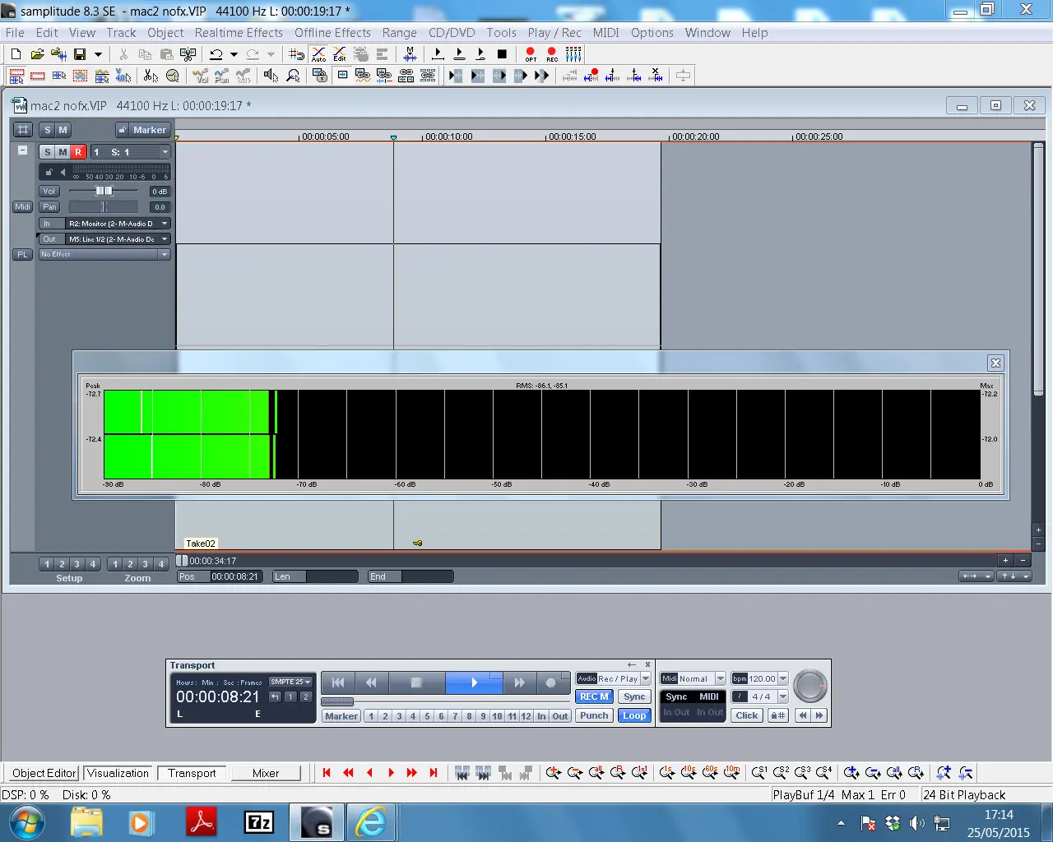Click the Cut scissors icon
1053x842 pixels.
tap(123, 54)
